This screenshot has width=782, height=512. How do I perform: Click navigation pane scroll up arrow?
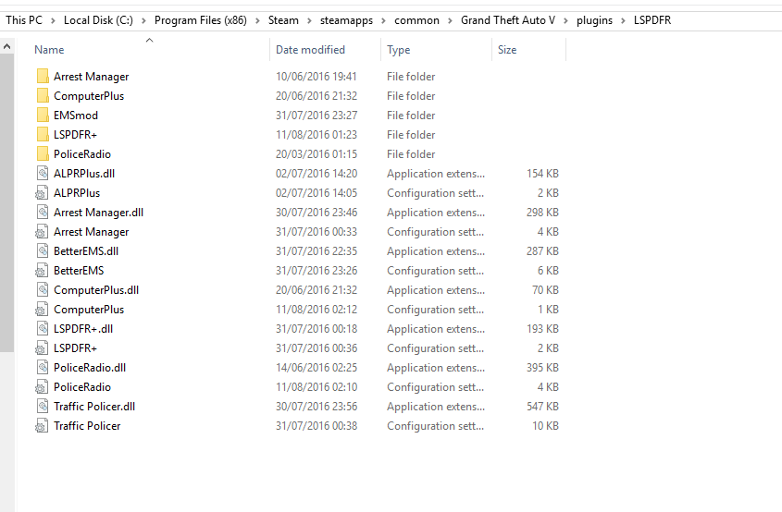click(7, 46)
